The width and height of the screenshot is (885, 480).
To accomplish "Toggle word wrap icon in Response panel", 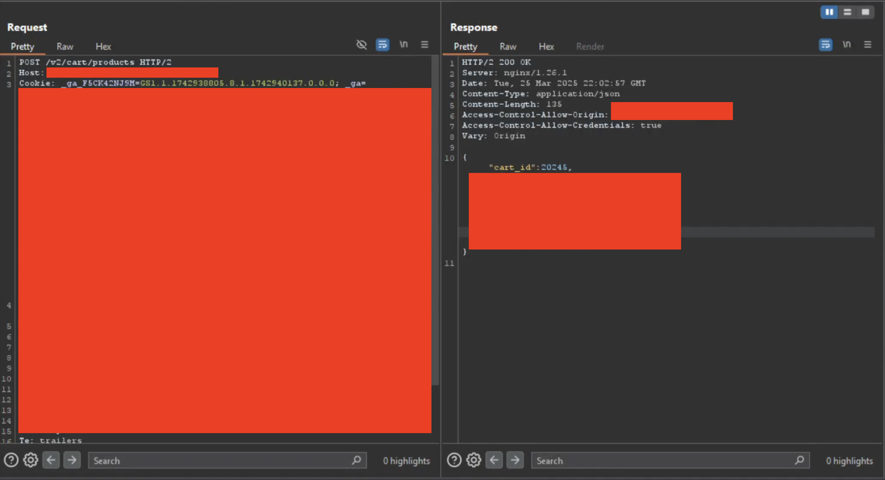I will point(826,45).
